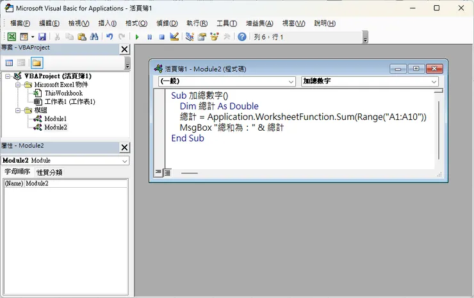Click Procedure View button in code window
Image resolution: width=474 pixels, height=298 pixels.
tap(158, 173)
